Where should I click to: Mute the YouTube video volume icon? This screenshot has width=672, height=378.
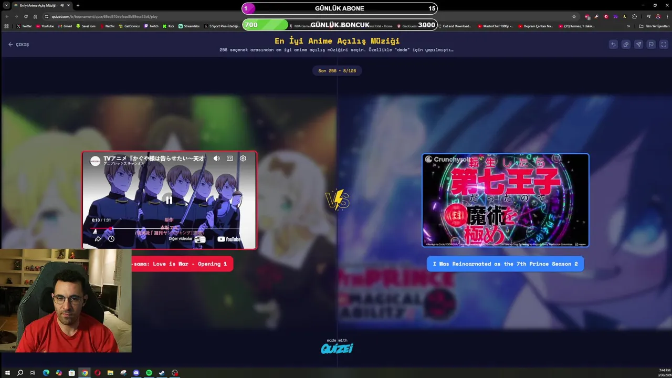[216, 158]
